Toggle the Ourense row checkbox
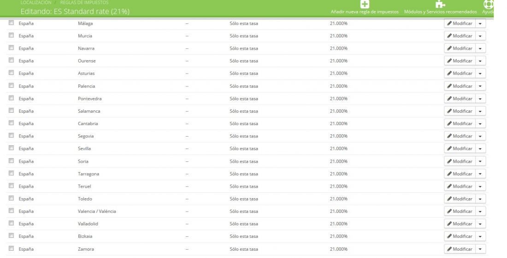 point(12,60)
